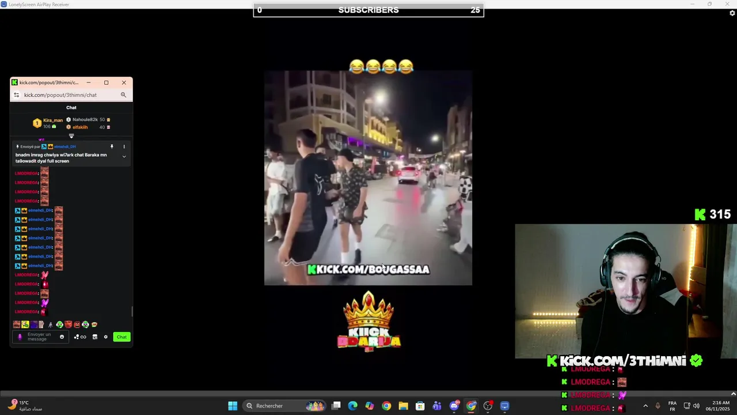Open Microsoft Store from taskbar
Viewport: 737px width, 415px height.
click(420, 406)
